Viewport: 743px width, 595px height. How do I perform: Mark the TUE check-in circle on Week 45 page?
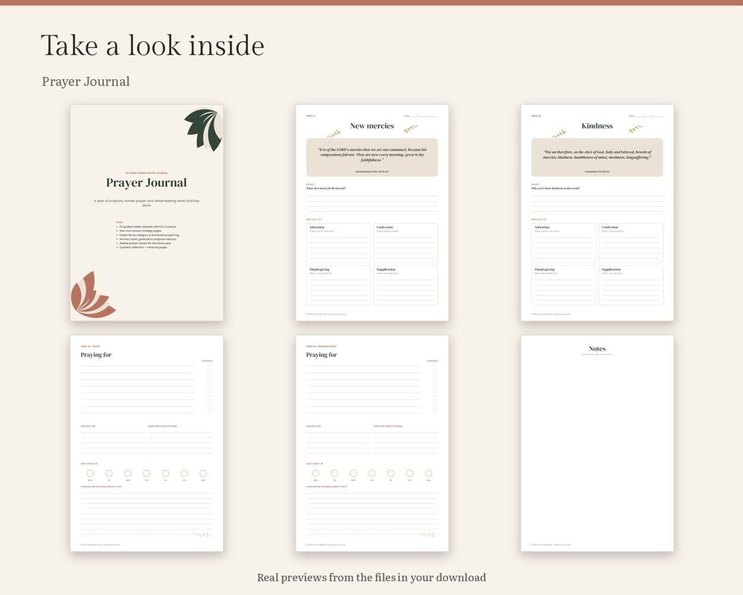coord(335,474)
